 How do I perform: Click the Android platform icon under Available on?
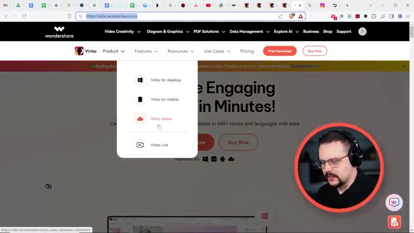[x=223, y=159]
